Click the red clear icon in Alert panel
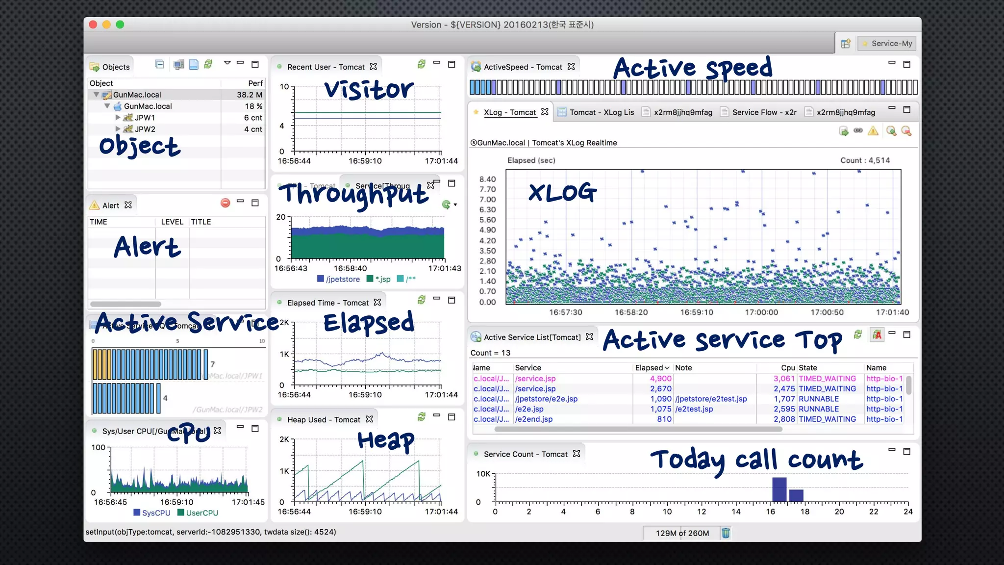The image size is (1004, 565). (225, 203)
